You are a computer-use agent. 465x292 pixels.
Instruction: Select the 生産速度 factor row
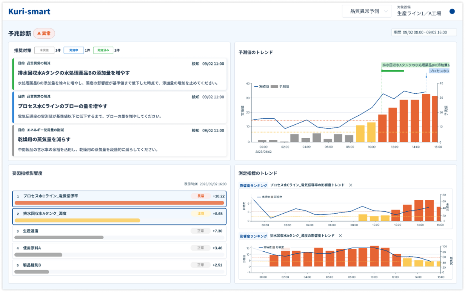(119, 234)
